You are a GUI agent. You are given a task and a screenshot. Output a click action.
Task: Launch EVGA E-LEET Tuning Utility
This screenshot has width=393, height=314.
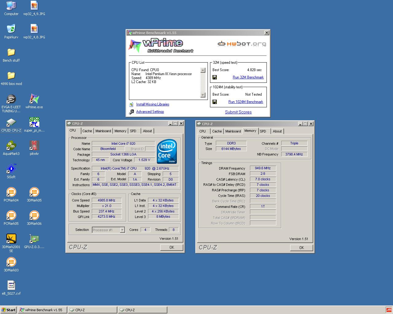11,103
